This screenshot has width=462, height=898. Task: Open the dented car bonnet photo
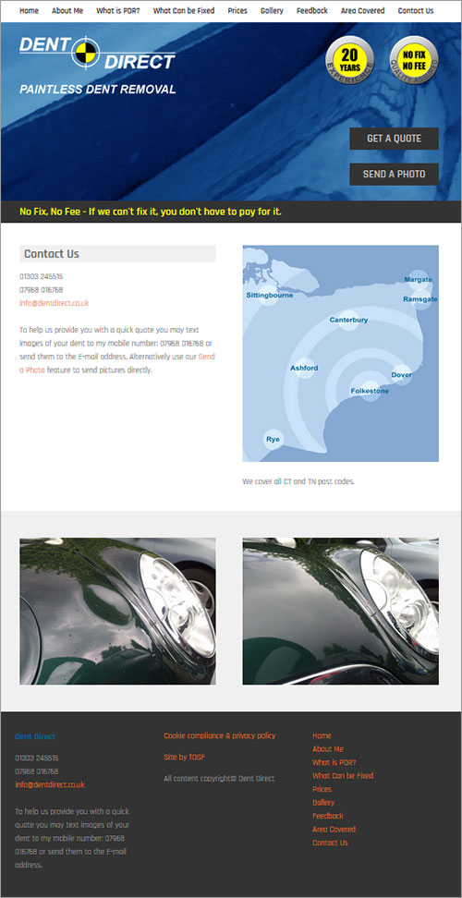117,611
